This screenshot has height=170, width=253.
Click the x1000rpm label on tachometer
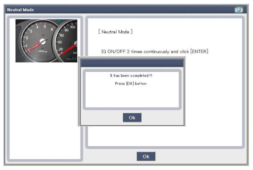[x=42, y=52]
